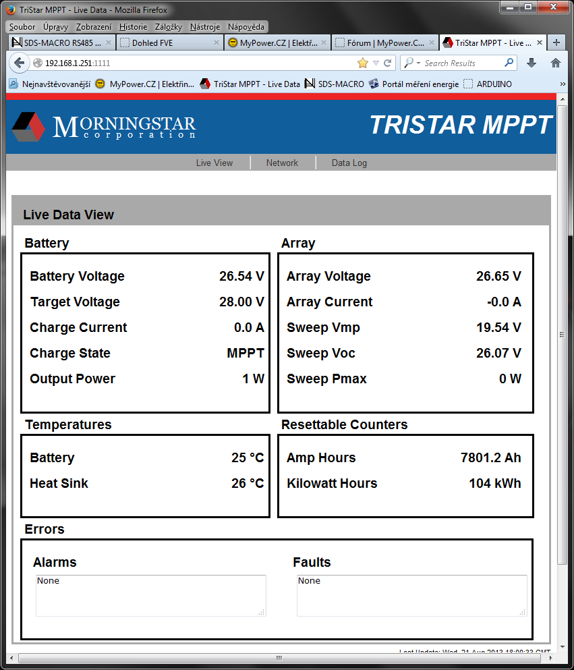Bookmark this page with the star icon
The image size is (574, 670).
(x=363, y=63)
